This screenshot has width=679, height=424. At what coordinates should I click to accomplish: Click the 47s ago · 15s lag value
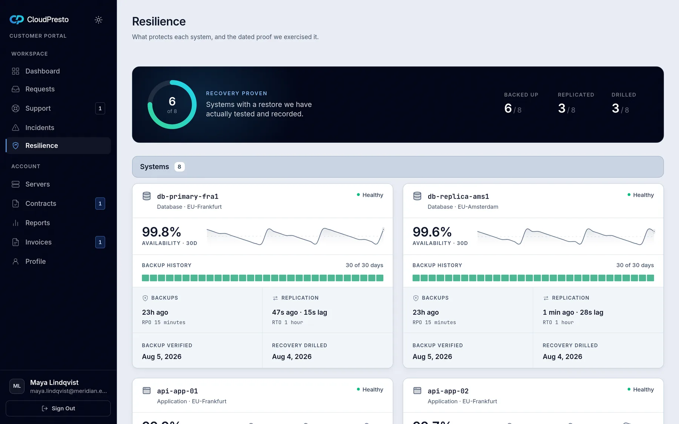[300, 312]
